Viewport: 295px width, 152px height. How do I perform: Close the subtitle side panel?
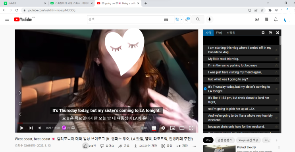click(x=278, y=33)
